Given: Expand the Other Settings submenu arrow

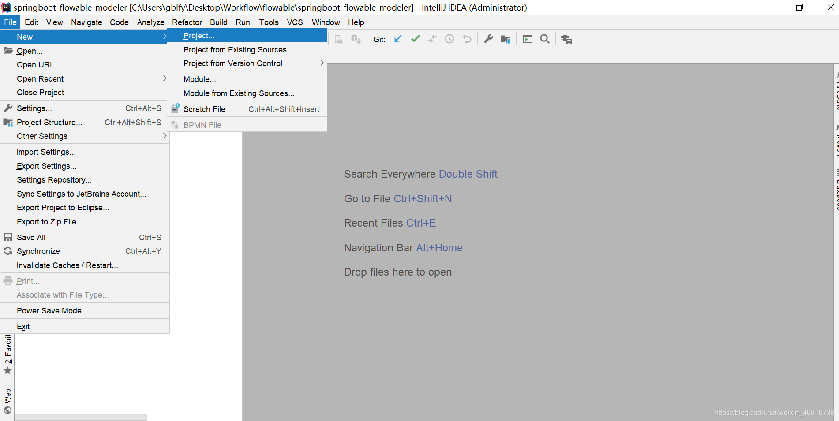Looking at the screenshot, I should 164,135.
